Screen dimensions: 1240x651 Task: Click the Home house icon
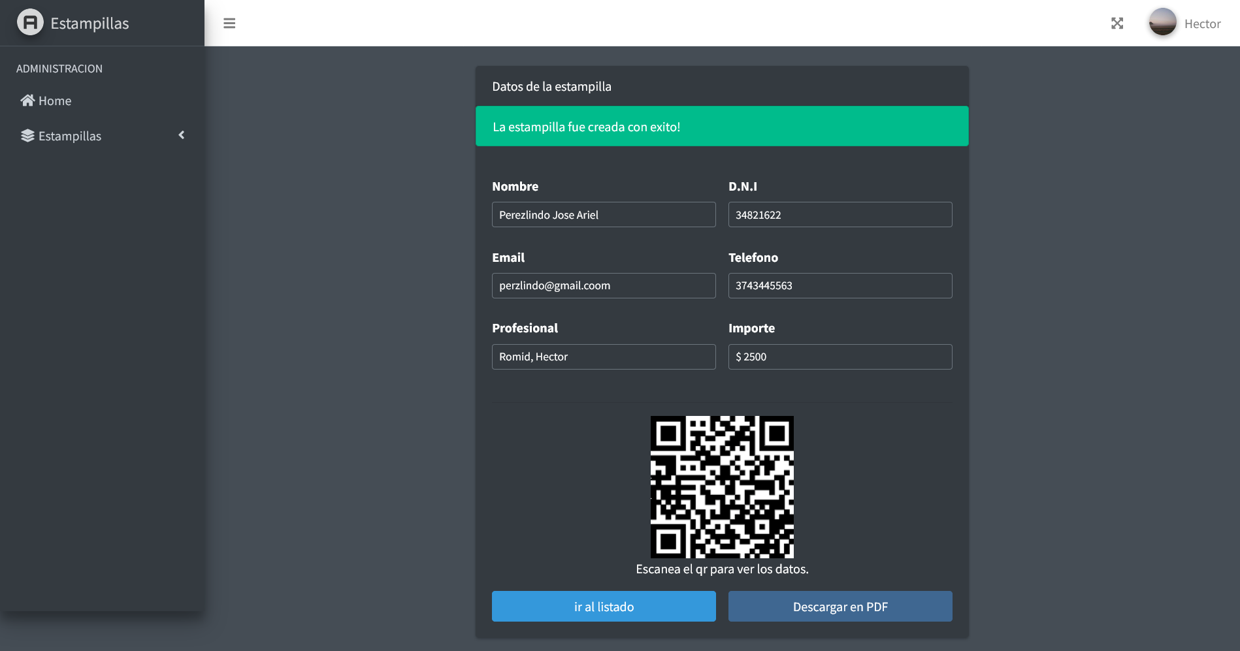(27, 101)
